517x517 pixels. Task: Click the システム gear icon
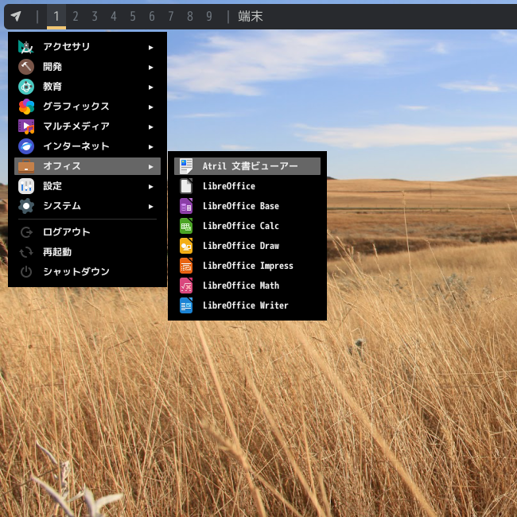(x=26, y=206)
